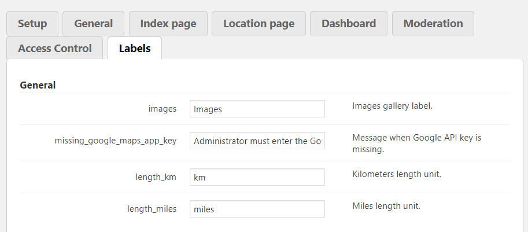Click the 'Kilometers length unit.' description text
Viewport: 528px width, 232px height.
tap(397, 174)
